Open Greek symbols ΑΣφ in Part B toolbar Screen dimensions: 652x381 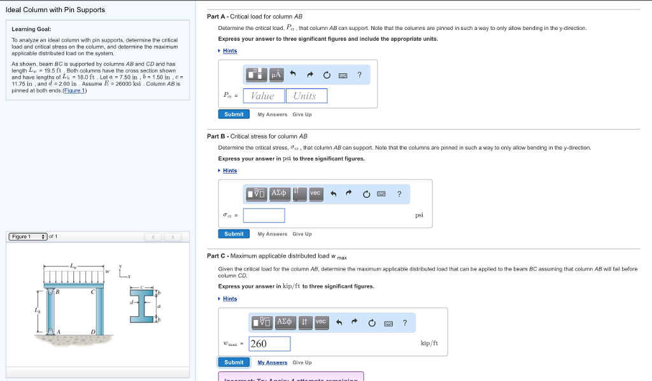click(279, 192)
